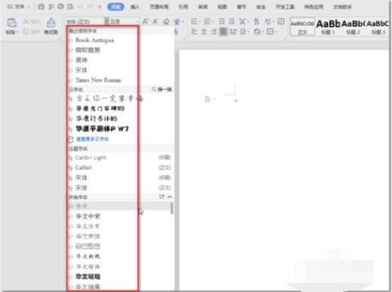This screenshot has width=392, height=292.
Task: Align paragraph text to the left
Action: tap(194, 32)
